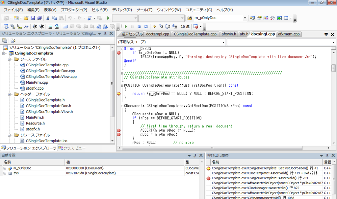The width and height of the screenshot is (337, 199).
Task: Click the editor vertical scrollbar thumb
Action: [334, 68]
